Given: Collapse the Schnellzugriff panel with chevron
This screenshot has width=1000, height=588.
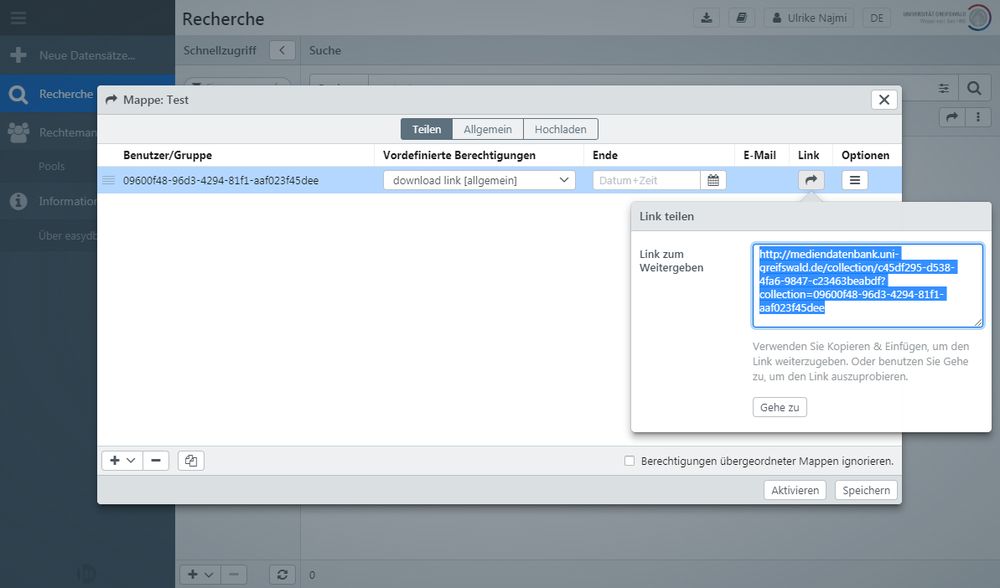Looking at the screenshot, I should 282,50.
